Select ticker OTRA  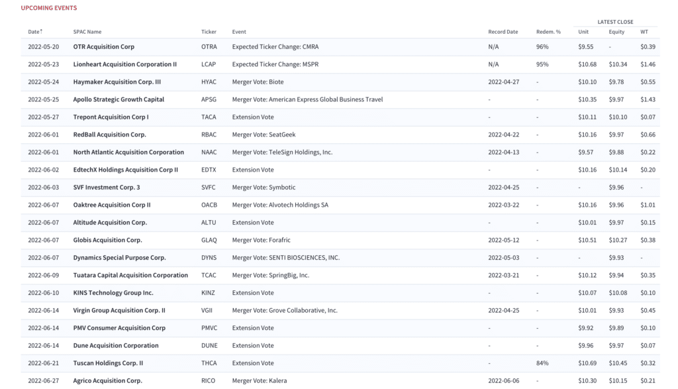point(209,47)
